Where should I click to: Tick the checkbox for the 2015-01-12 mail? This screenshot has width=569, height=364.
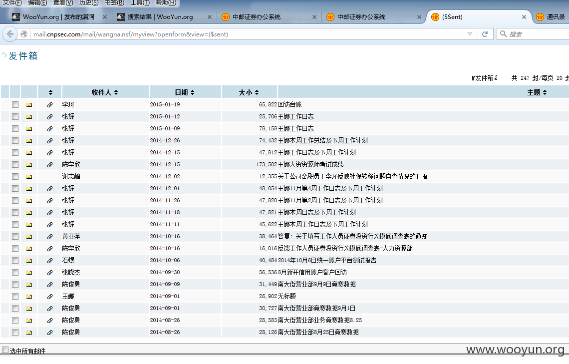point(15,116)
